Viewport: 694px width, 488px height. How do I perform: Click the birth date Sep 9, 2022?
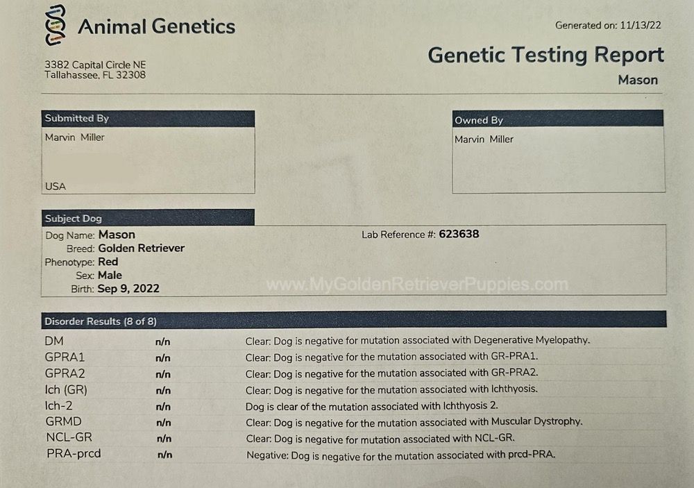click(x=128, y=289)
